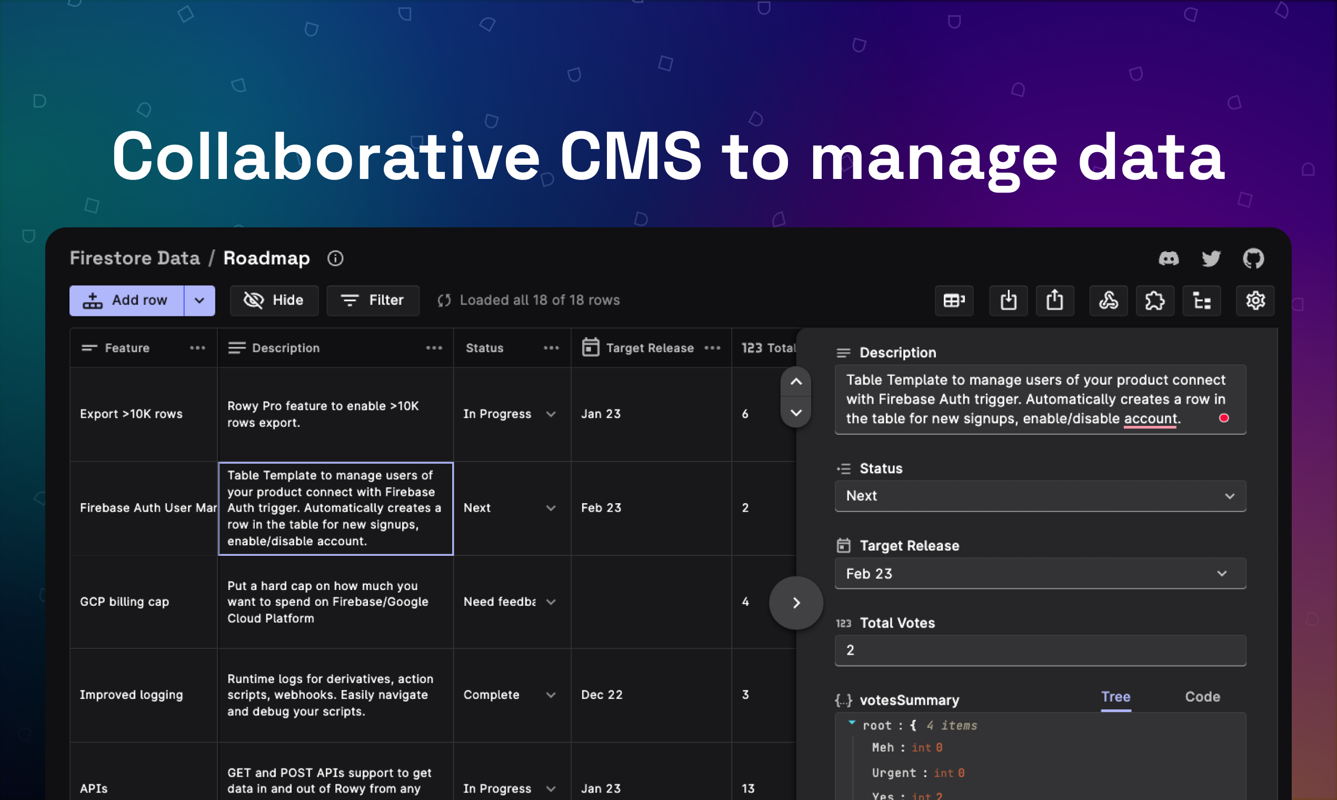The height and width of the screenshot is (800, 1337).
Task: Click the import data icon
Action: pyautogui.click(x=1008, y=301)
